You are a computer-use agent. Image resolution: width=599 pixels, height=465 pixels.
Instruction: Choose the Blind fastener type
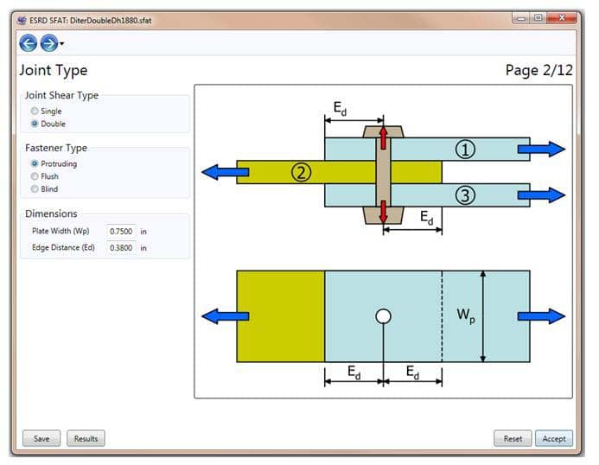(35, 188)
